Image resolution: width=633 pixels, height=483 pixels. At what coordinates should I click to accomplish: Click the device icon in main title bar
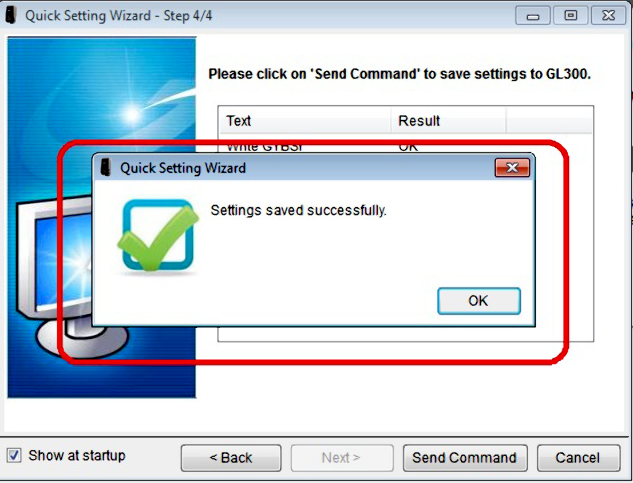(x=11, y=15)
